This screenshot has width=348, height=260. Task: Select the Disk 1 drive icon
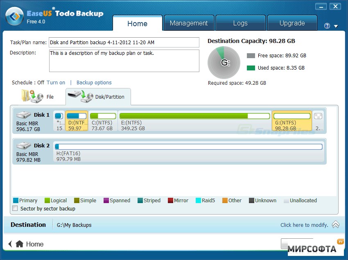click(23, 115)
